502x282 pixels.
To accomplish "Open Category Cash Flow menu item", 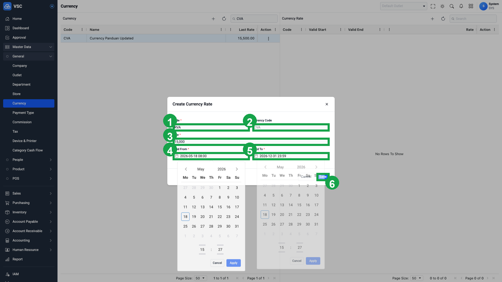I will [x=29, y=150].
